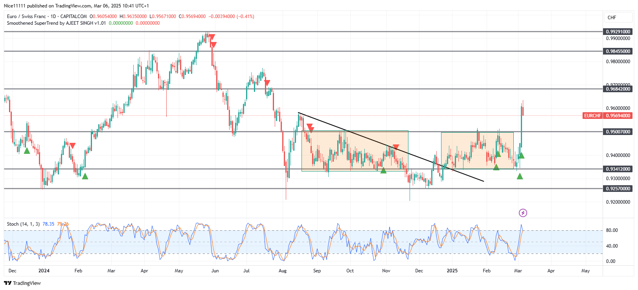Select the 0.98455000 level label

coord(618,51)
